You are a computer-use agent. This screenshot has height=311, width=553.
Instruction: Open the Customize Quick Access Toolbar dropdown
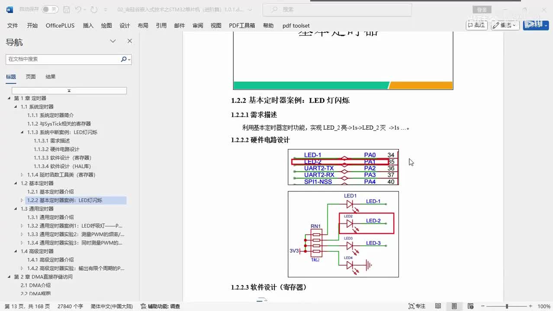pos(106,10)
